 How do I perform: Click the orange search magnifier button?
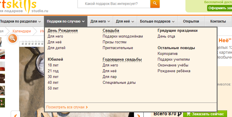[x=155, y=4]
